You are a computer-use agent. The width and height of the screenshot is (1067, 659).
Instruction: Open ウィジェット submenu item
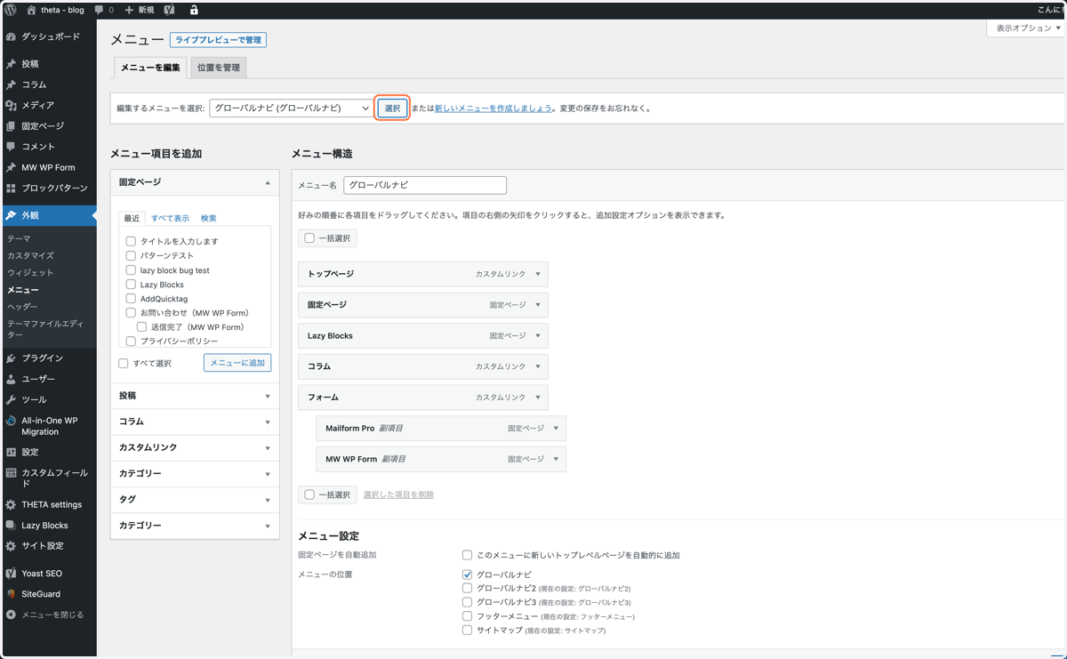[30, 272]
